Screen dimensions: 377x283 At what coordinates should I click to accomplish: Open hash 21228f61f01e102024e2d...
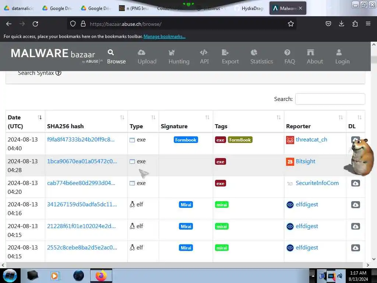81,226
